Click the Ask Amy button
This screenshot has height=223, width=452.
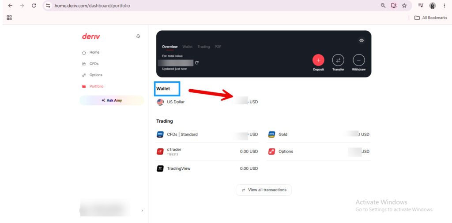click(112, 101)
